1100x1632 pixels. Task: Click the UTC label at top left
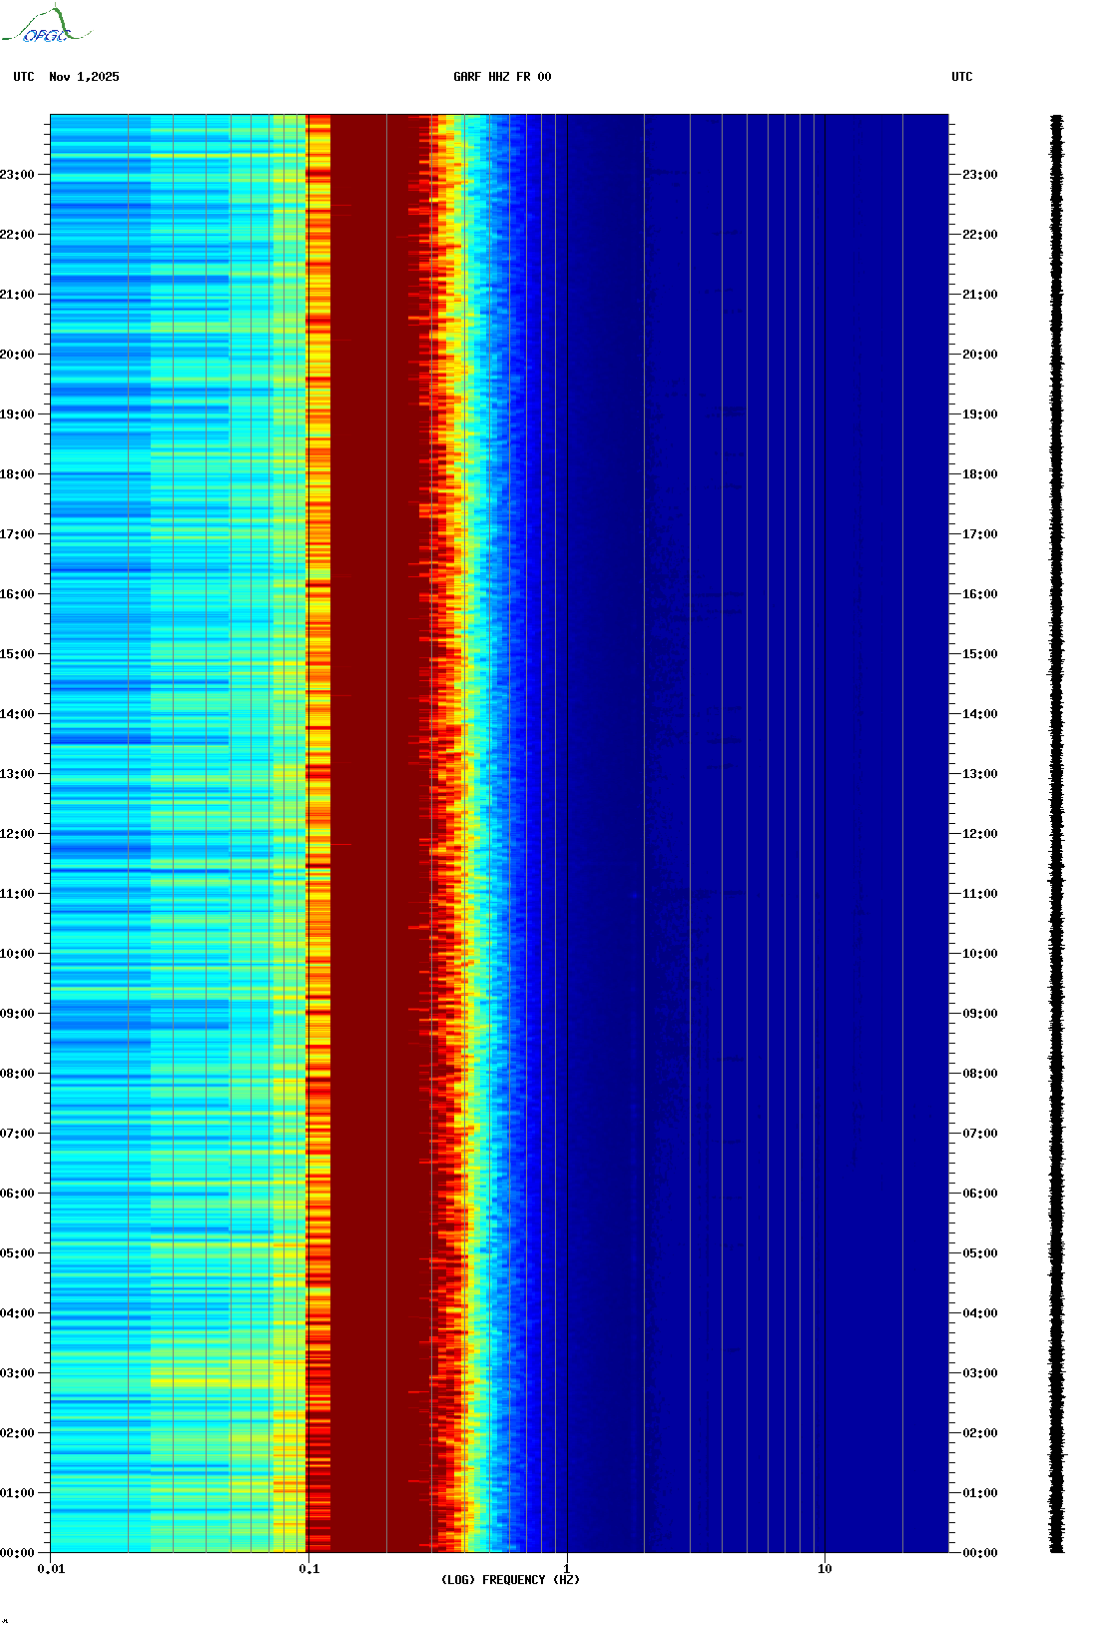(24, 77)
